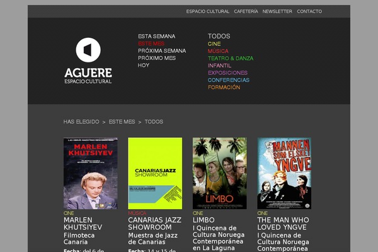Click Has Elegido breadcrumb text
The height and width of the screenshot is (252, 378).
tap(81, 122)
